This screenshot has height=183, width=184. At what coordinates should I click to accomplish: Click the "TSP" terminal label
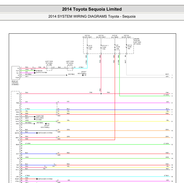pos(18,165)
